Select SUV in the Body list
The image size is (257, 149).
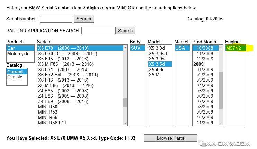coord(138,48)
